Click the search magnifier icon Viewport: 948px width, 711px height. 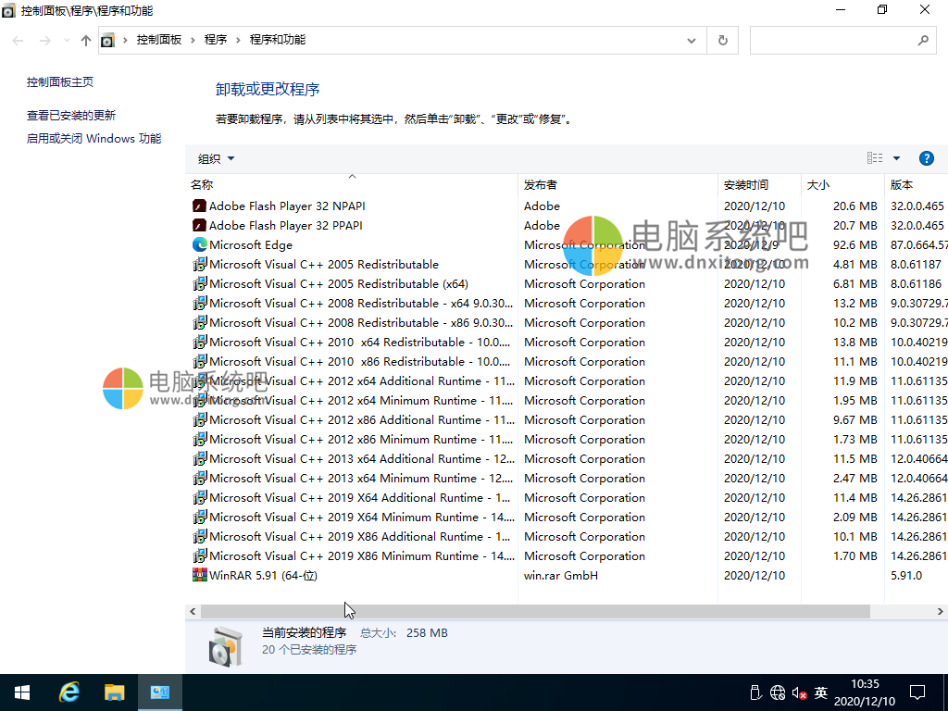pyautogui.click(x=923, y=40)
